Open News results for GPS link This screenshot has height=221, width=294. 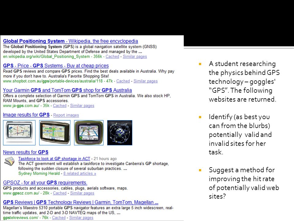coord(26,152)
